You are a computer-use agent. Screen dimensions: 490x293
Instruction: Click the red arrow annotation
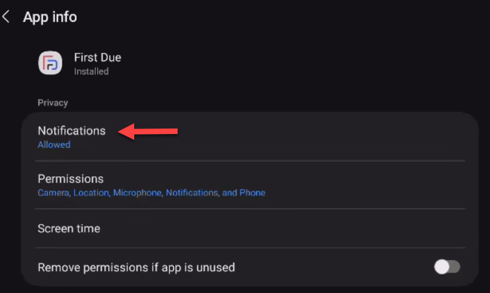(148, 131)
